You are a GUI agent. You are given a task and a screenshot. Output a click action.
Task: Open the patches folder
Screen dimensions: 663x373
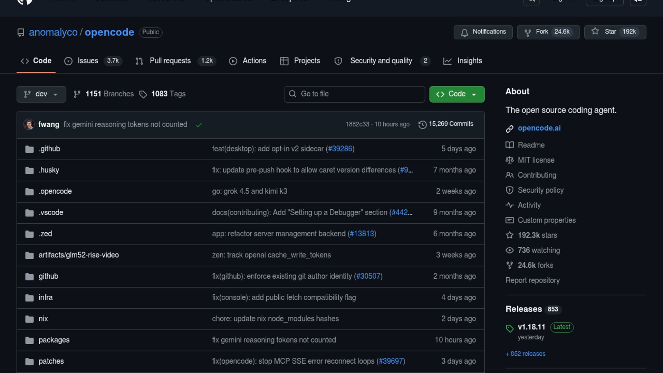tap(51, 361)
